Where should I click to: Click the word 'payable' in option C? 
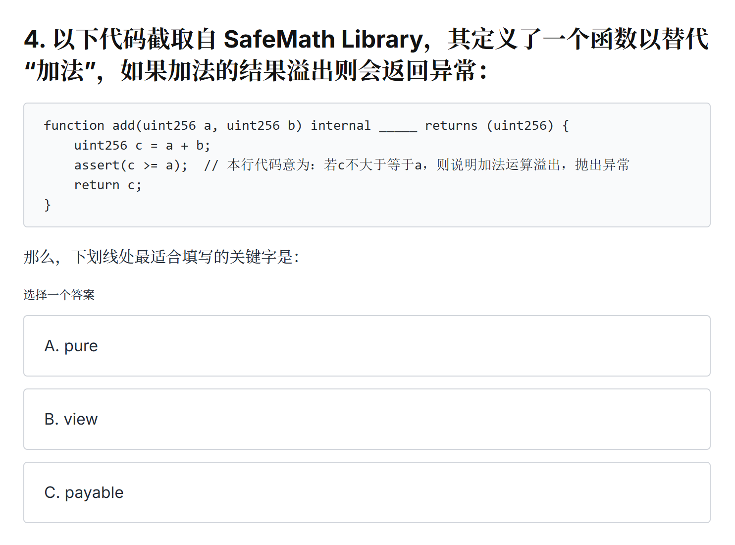pyautogui.click(x=94, y=492)
